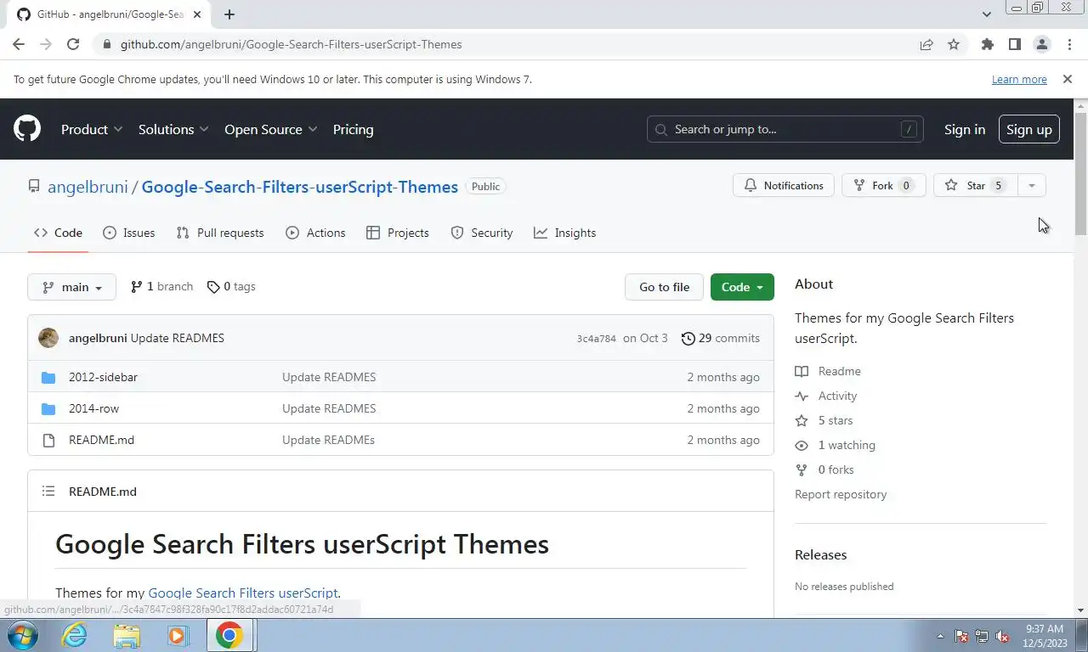Fork the repository
1088x652 pixels.
coord(883,185)
